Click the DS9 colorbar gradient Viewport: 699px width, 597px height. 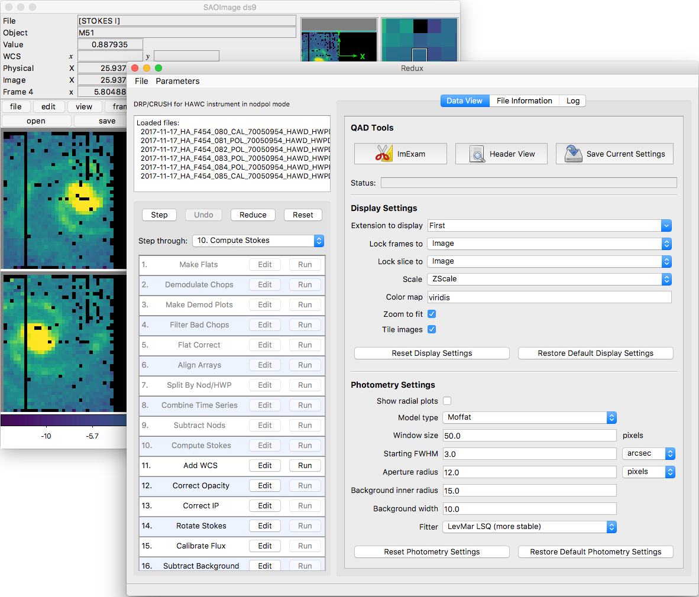click(63, 420)
